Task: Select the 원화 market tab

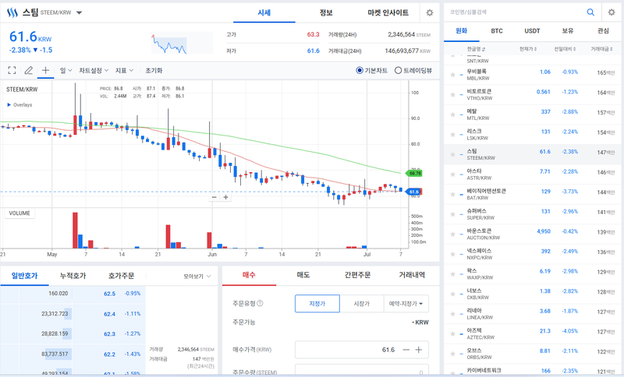Action: click(x=461, y=31)
